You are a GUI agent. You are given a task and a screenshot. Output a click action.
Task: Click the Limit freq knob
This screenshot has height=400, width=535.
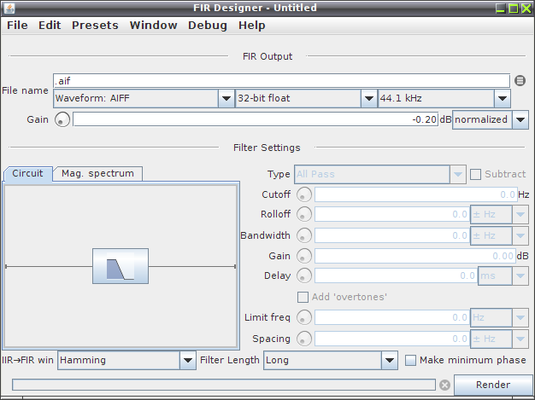(303, 317)
